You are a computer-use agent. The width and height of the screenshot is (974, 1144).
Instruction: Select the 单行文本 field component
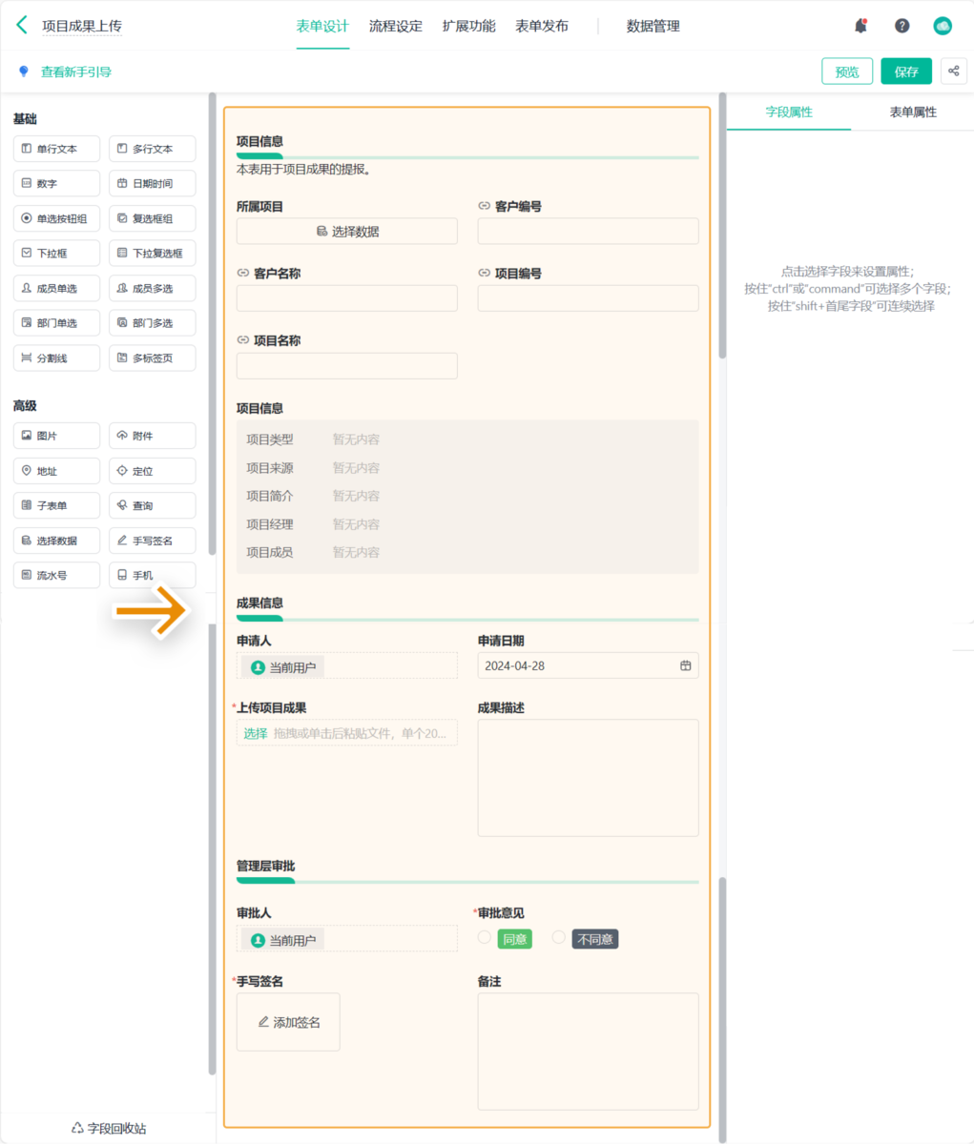[x=56, y=148]
